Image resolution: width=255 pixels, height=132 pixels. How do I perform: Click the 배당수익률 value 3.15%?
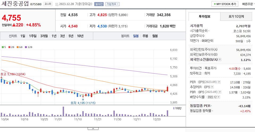(246, 97)
